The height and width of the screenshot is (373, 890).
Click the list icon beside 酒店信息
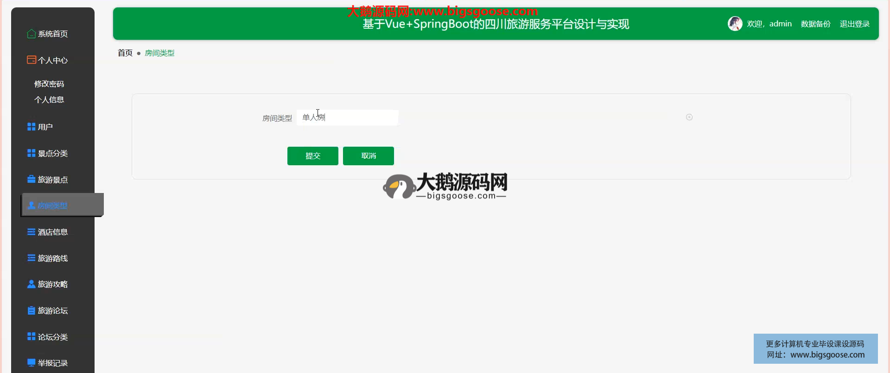click(31, 232)
